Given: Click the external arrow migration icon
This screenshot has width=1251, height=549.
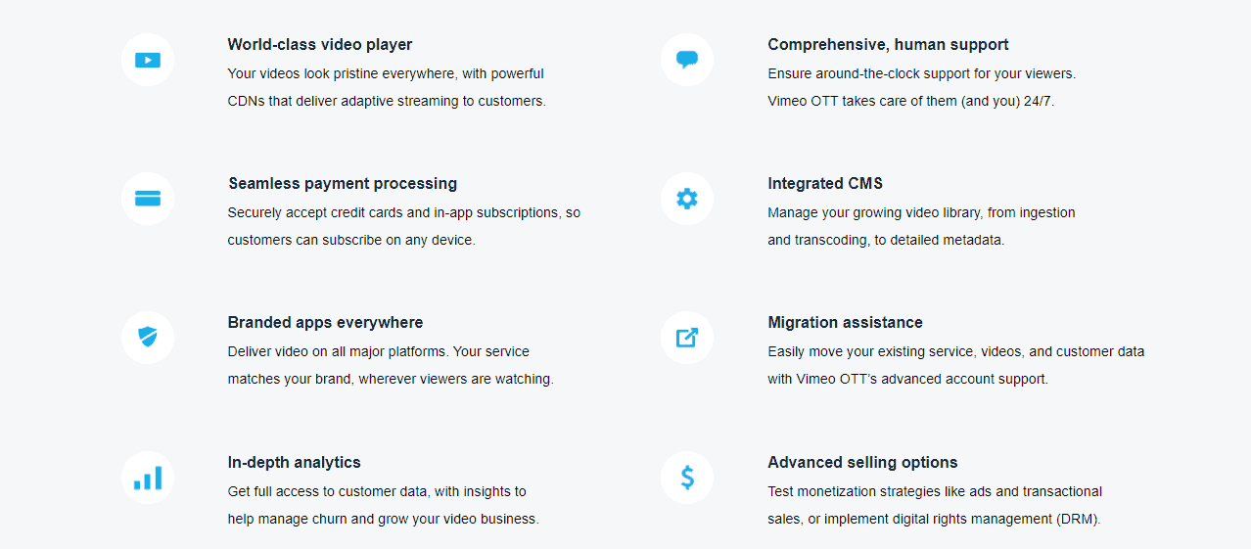Looking at the screenshot, I should [x=687, y=338].
